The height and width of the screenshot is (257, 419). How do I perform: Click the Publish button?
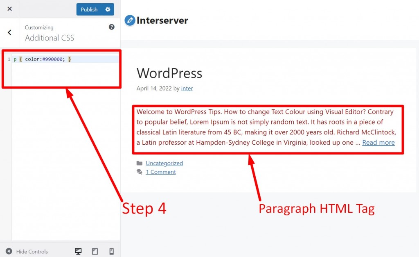pyautogui.click(x=89, y=9)
